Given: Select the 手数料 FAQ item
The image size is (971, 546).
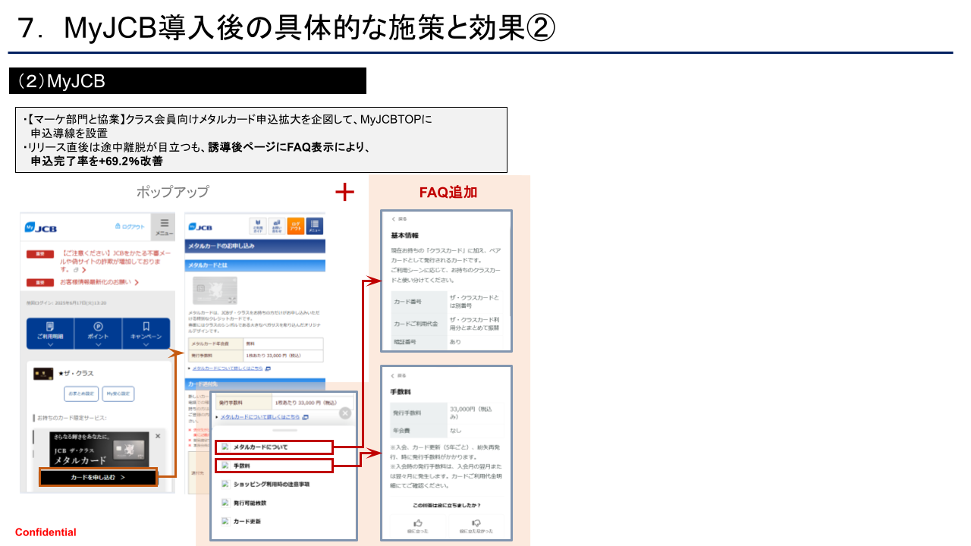Looking at the screenshot, I should click(273, 466).
